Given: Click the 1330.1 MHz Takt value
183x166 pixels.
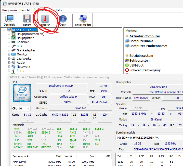Looking at the screenshot, I should [x=139, y=114].
